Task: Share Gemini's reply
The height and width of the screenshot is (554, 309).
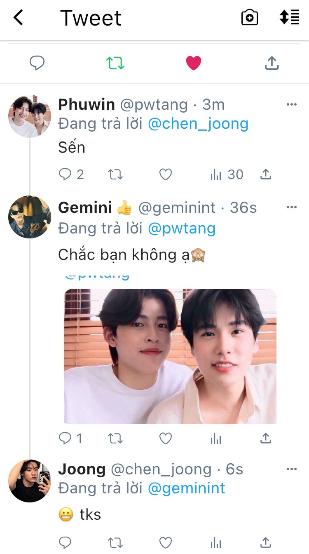Action: tap(266, 438)
